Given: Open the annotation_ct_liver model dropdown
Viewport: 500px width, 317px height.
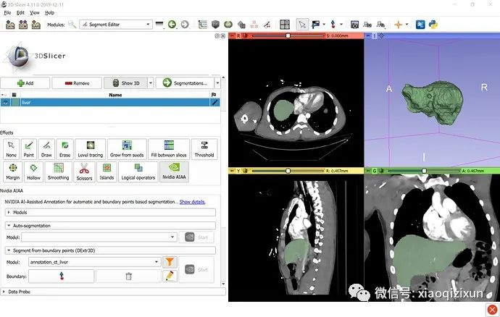Looking at the screenshot, I should (94, 262).
